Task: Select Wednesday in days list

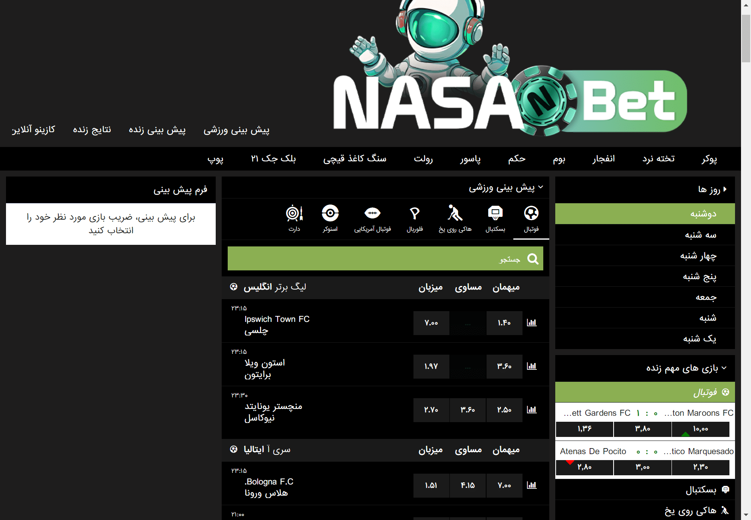Action: (645, 255)
